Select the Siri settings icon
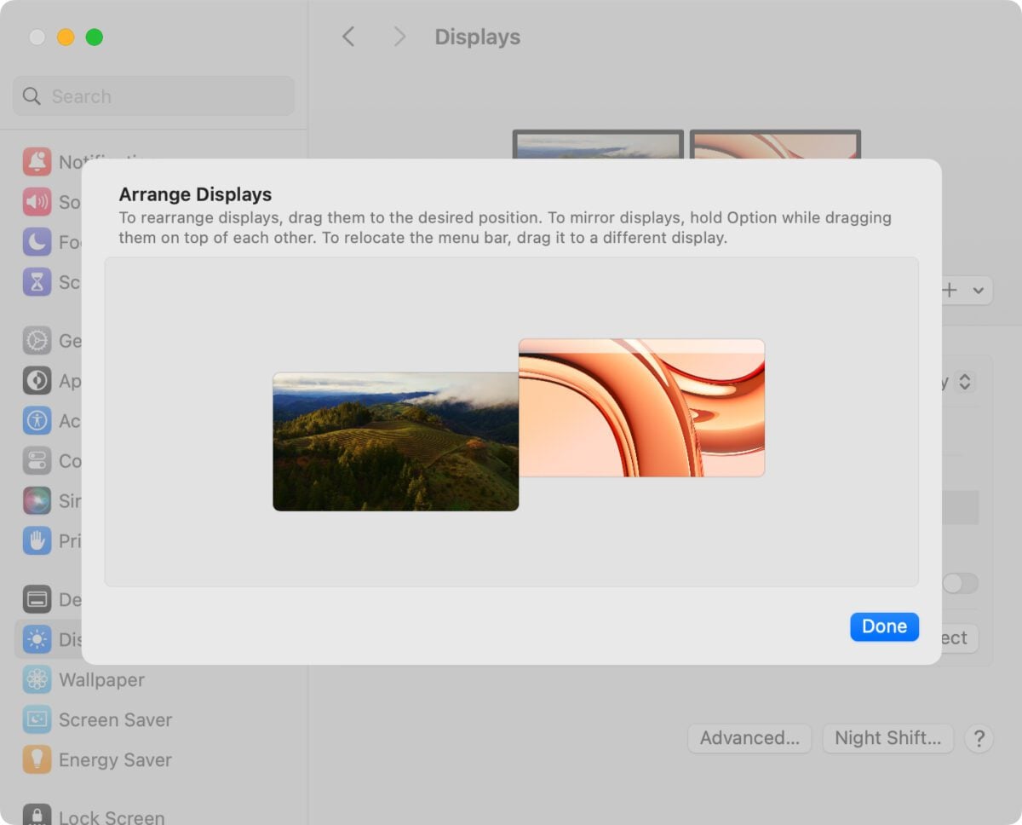This screenshot has width=1022, height=825. tap(37, 501)
